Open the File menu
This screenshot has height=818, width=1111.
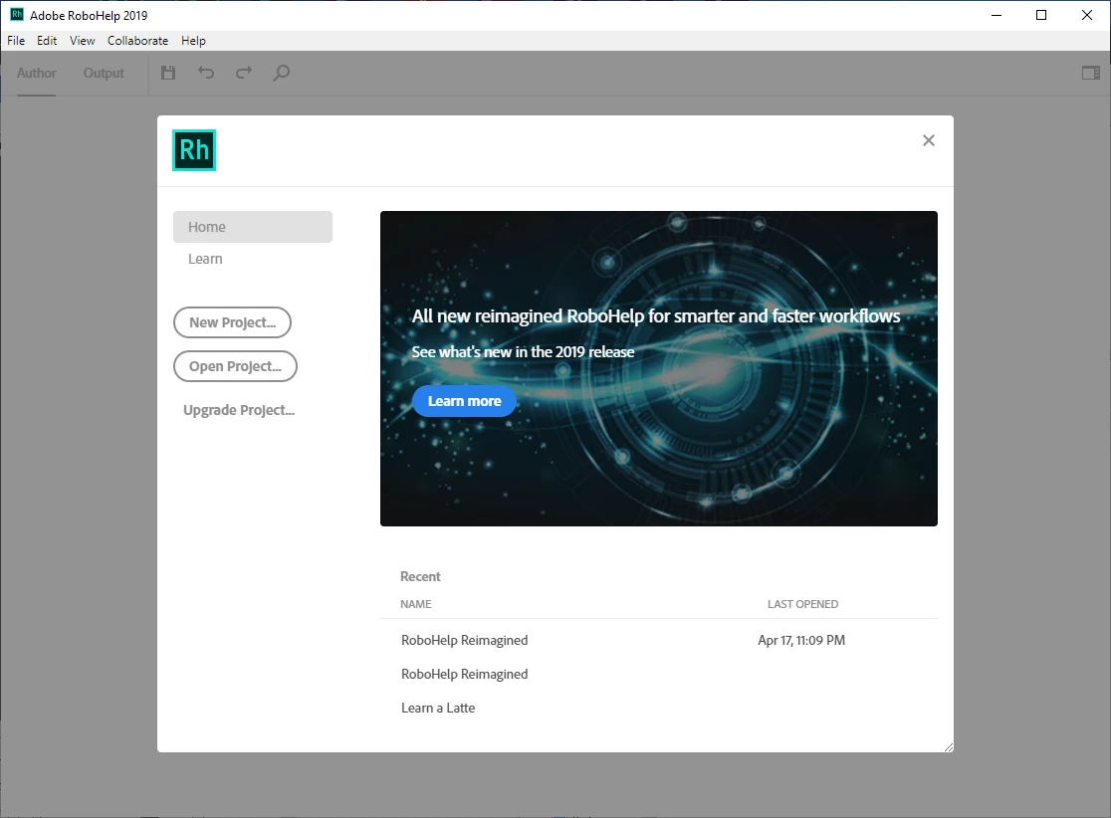[16, 41]
